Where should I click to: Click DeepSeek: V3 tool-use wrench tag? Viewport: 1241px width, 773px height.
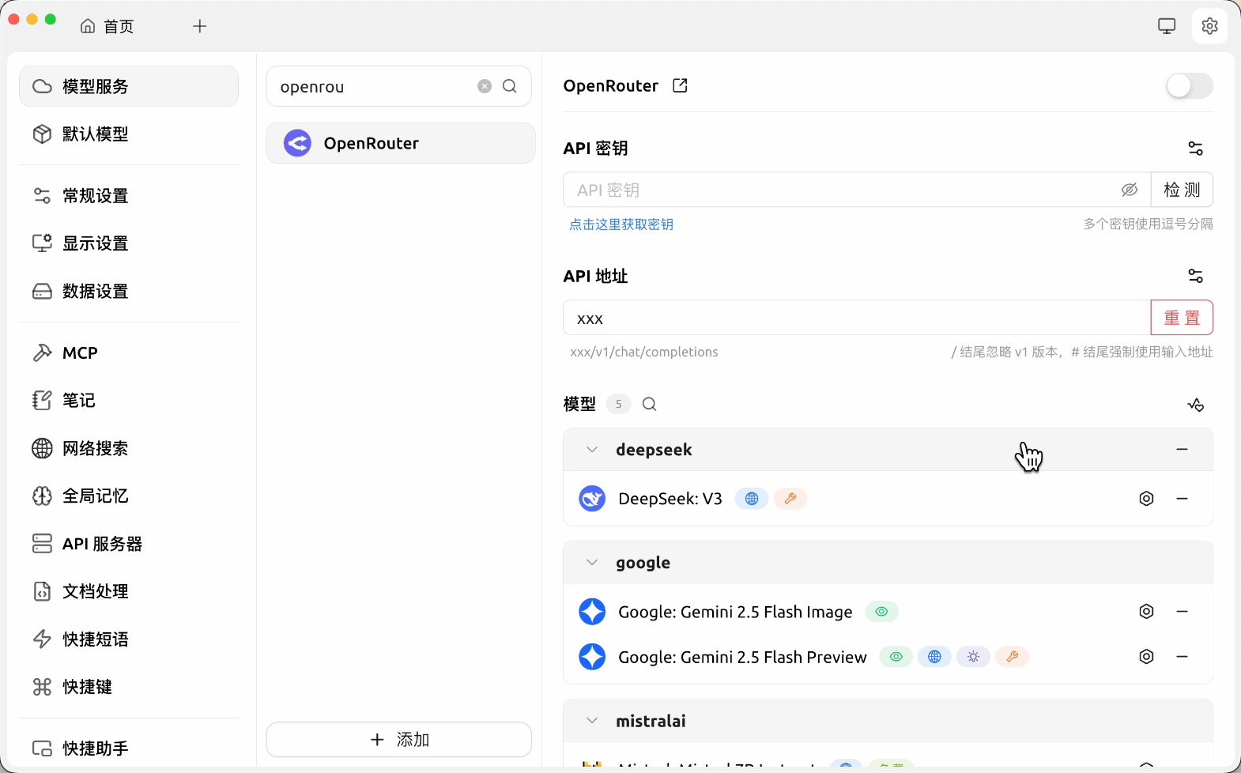pyautogui.click(x=790, y=499)
